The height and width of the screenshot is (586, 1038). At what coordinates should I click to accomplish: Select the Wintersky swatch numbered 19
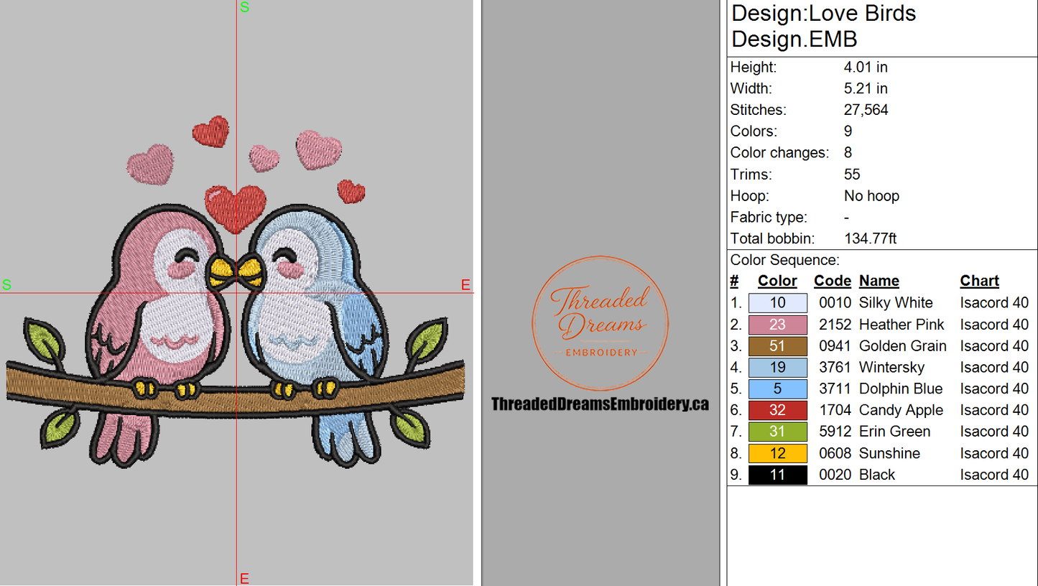pyautogui.click(x=777, y=368)
